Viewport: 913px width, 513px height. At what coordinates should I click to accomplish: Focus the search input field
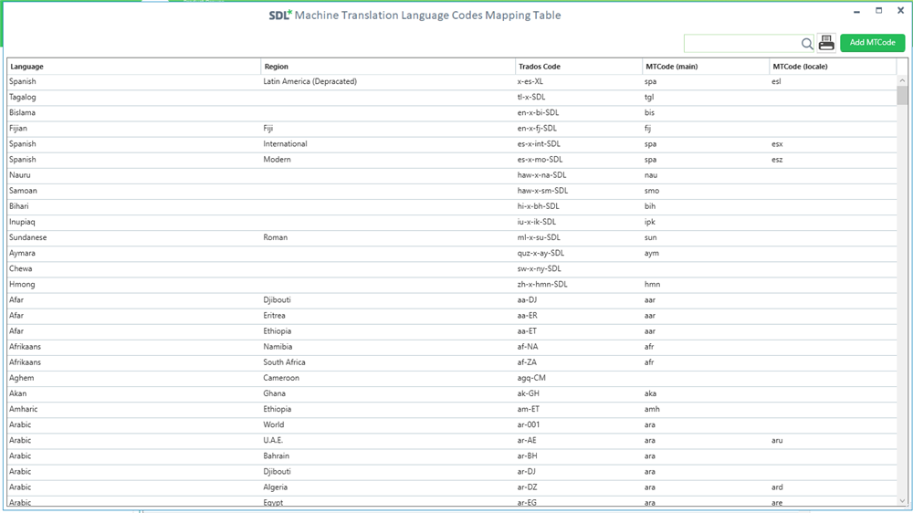pyautogui.click(x=742, y=44)
